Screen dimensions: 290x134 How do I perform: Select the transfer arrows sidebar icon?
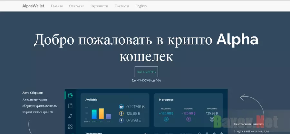tap(70, 116)
